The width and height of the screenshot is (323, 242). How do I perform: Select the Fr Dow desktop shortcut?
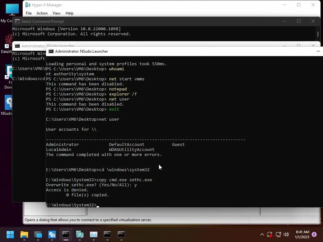[8, 77]
